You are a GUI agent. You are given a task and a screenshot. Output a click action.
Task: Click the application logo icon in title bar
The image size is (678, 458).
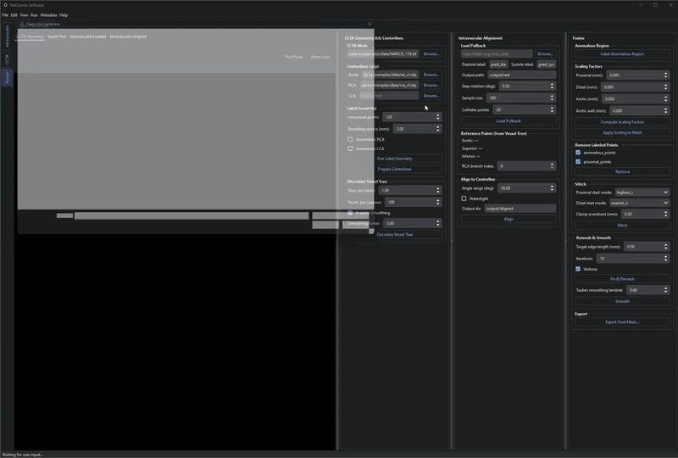[x=5, y=5]
